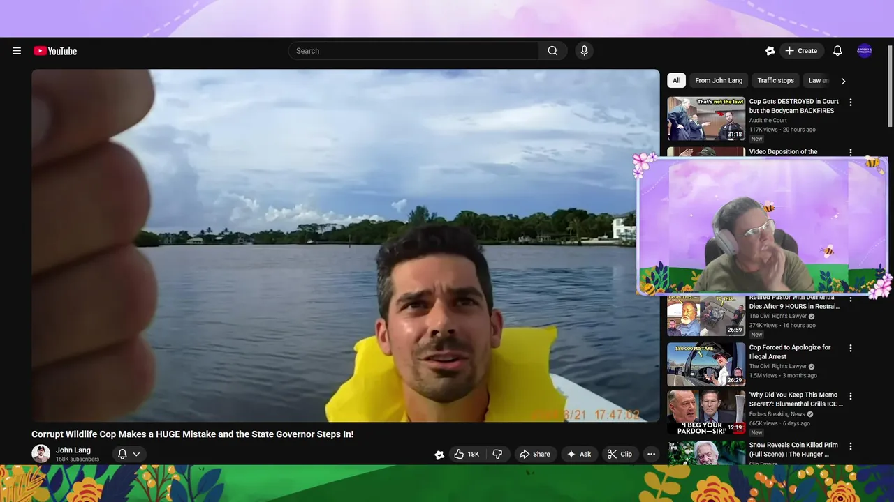Open Cop Gets DESTROYED in Court thumbnail
The height and width of the screenshot is (502, 894).
(x=706, y=119)
